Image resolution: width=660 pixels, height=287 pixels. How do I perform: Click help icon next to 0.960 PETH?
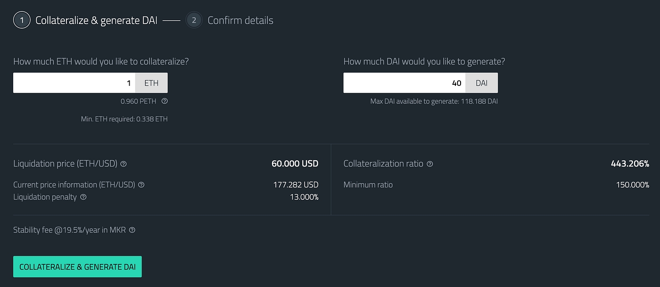point(165,101)
